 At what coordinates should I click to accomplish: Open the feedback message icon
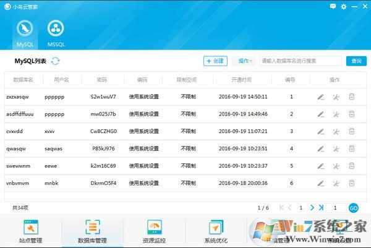tap(332, 7)
